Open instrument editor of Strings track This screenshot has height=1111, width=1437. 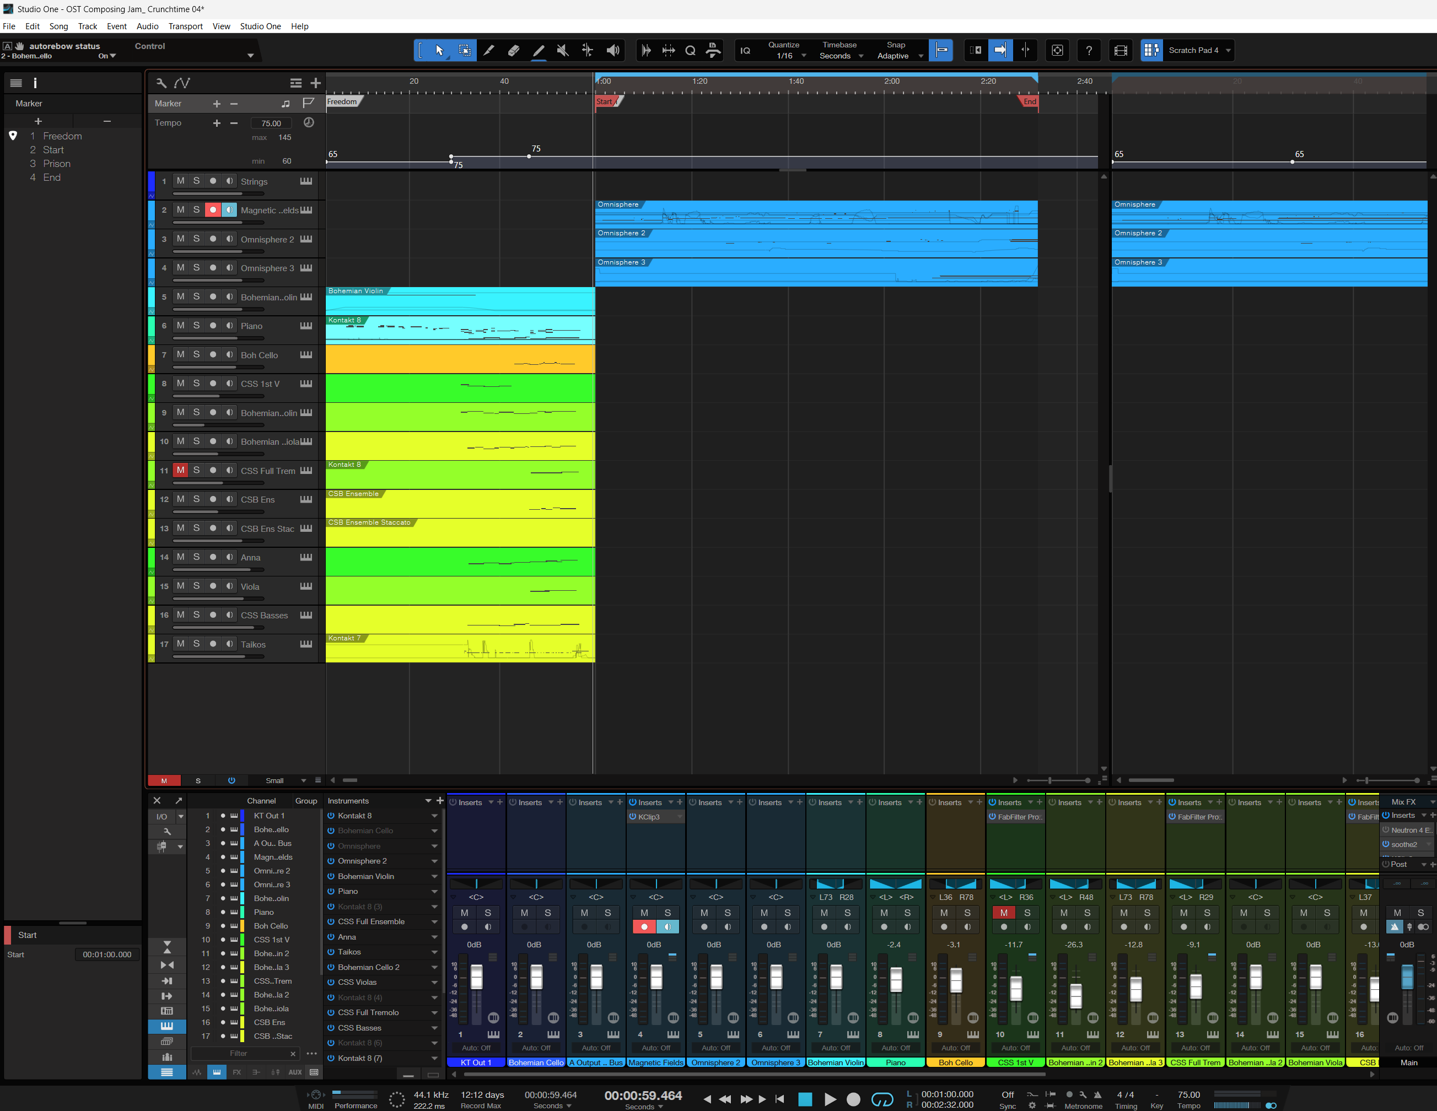(306, 181)
